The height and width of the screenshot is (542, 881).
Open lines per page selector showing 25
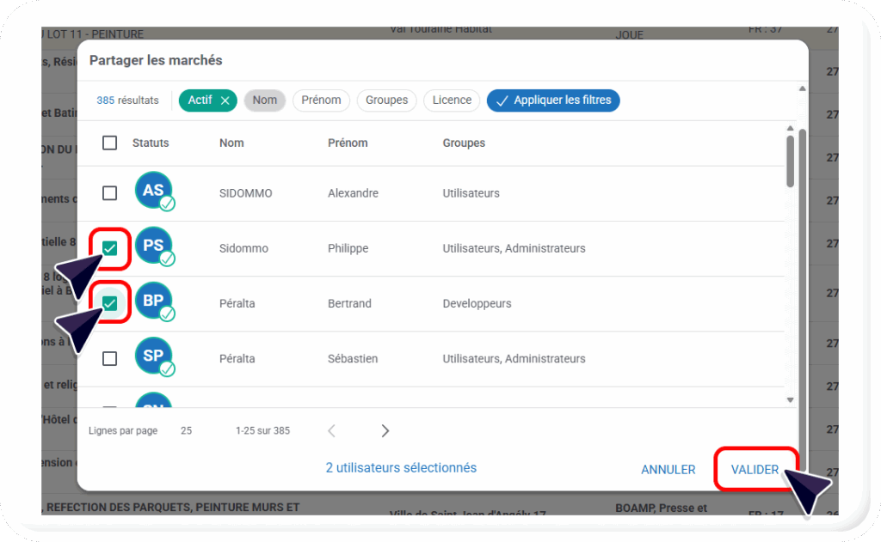click(x=186, y=430)
